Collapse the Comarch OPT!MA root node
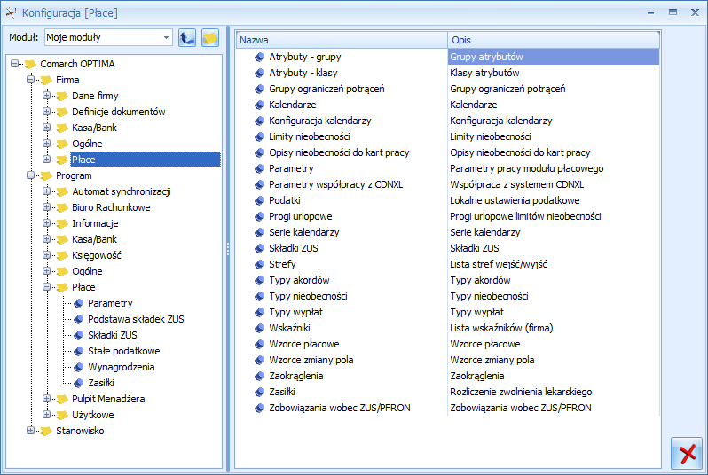 coord(15,64)
